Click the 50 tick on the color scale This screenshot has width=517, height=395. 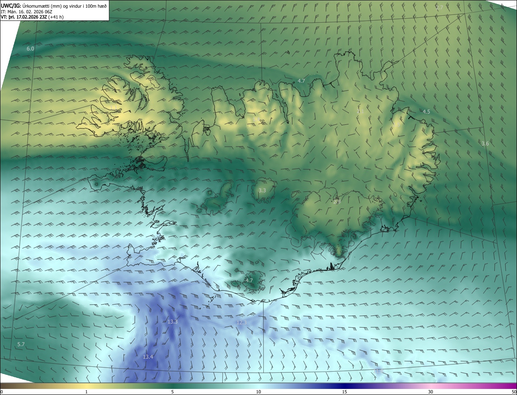click(x=514, y=392)
